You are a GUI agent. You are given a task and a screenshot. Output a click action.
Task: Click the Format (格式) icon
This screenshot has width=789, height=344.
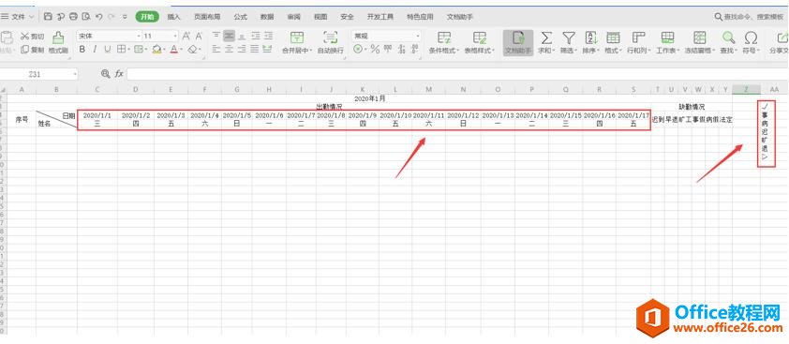click(613, 37)
